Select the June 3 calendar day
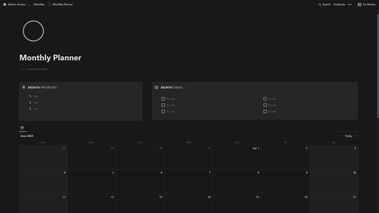 pos(334,157)
